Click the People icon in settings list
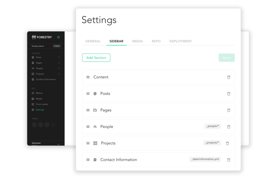This screenshot has width=279, height=179. pyautogui.click(x=95, y=127)
